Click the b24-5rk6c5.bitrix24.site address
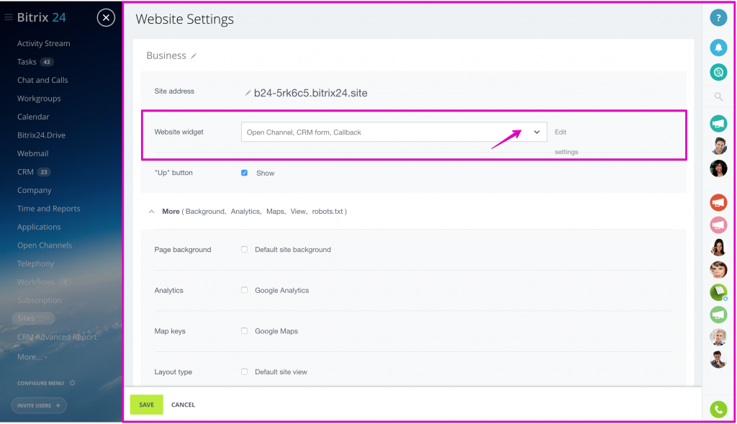737x424 pixels. [311, 93]
